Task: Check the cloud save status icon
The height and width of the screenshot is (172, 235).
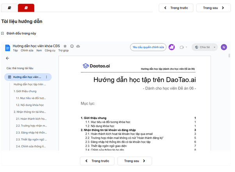Action: (78, 46)
